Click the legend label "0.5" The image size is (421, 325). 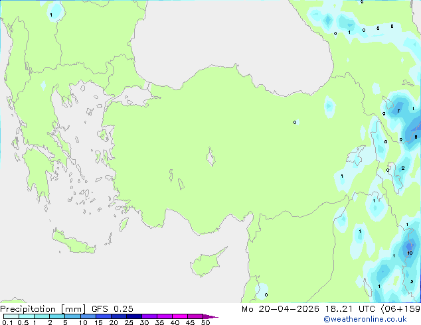(23, 322)
